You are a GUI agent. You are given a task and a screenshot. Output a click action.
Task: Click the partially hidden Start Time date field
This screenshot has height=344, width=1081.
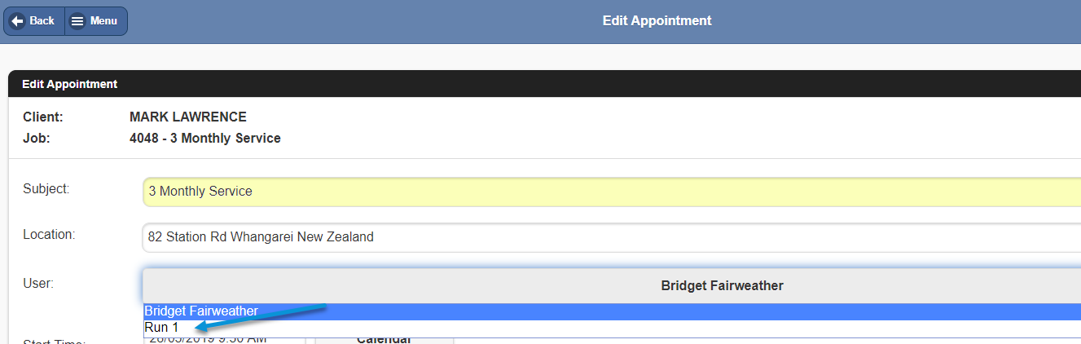224,340
